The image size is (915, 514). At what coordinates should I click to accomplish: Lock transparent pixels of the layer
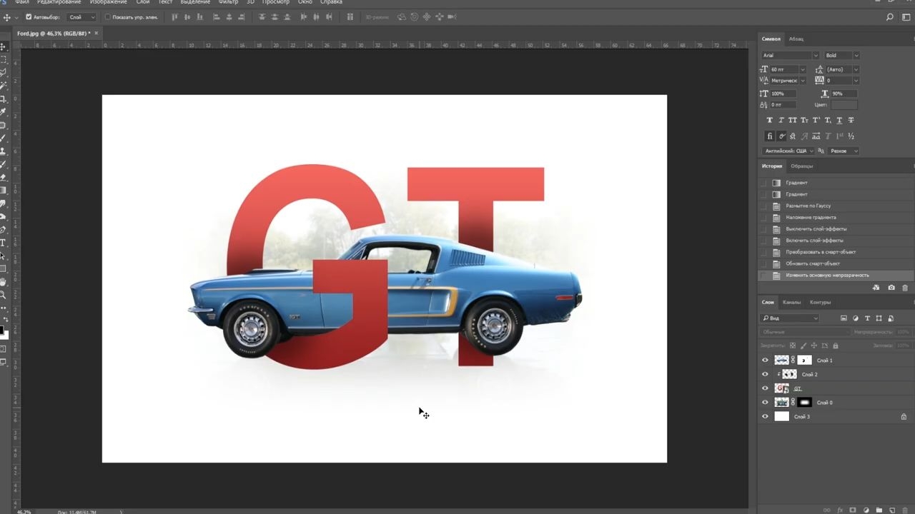tap(792, 346)
